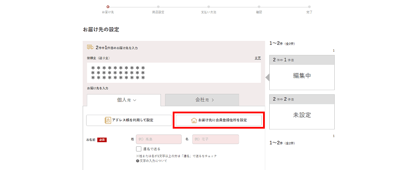Enable the 連名で送る checkbox
417x170 pixels.
pos(139,149)
